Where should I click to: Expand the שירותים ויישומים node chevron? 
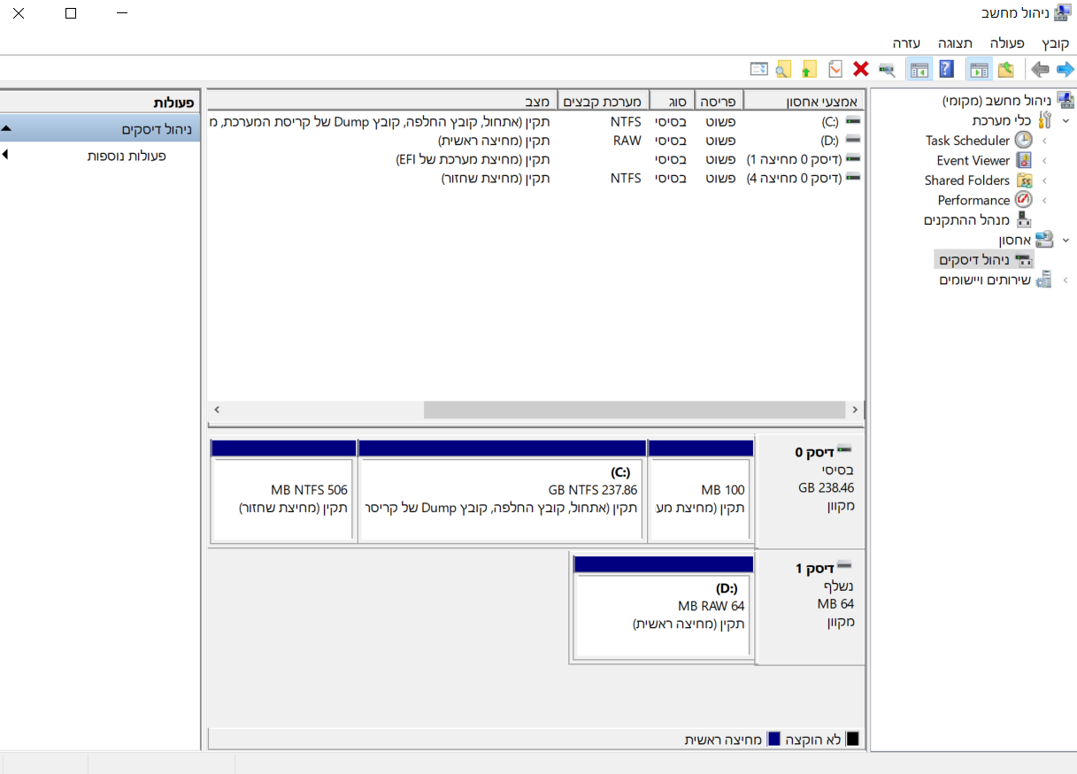(1065, 280)
